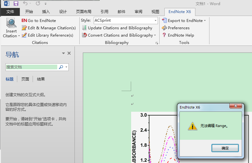Redo with the repeat arrow icon
Screen dimensions: 252x163
tap(38, 4)
